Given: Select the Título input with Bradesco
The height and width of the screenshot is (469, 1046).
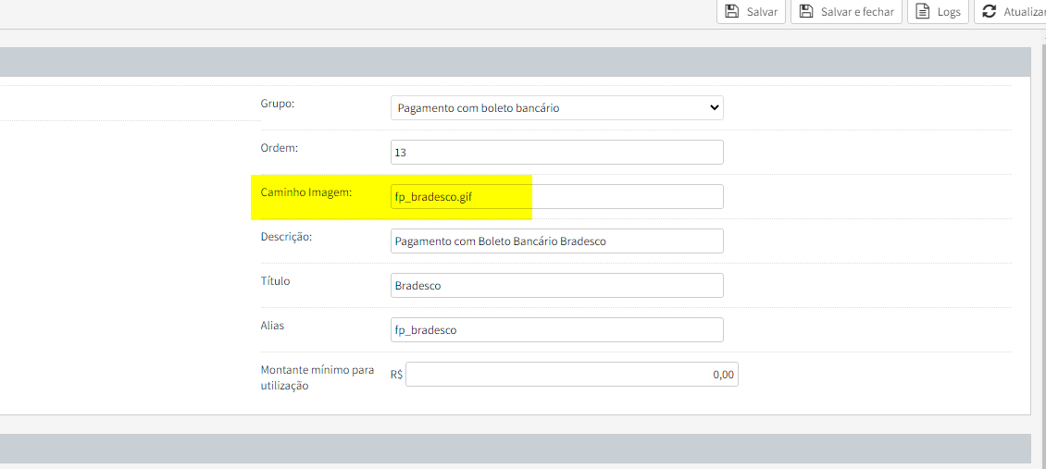Looking at the screenshot, I should [x=557, y=285].
